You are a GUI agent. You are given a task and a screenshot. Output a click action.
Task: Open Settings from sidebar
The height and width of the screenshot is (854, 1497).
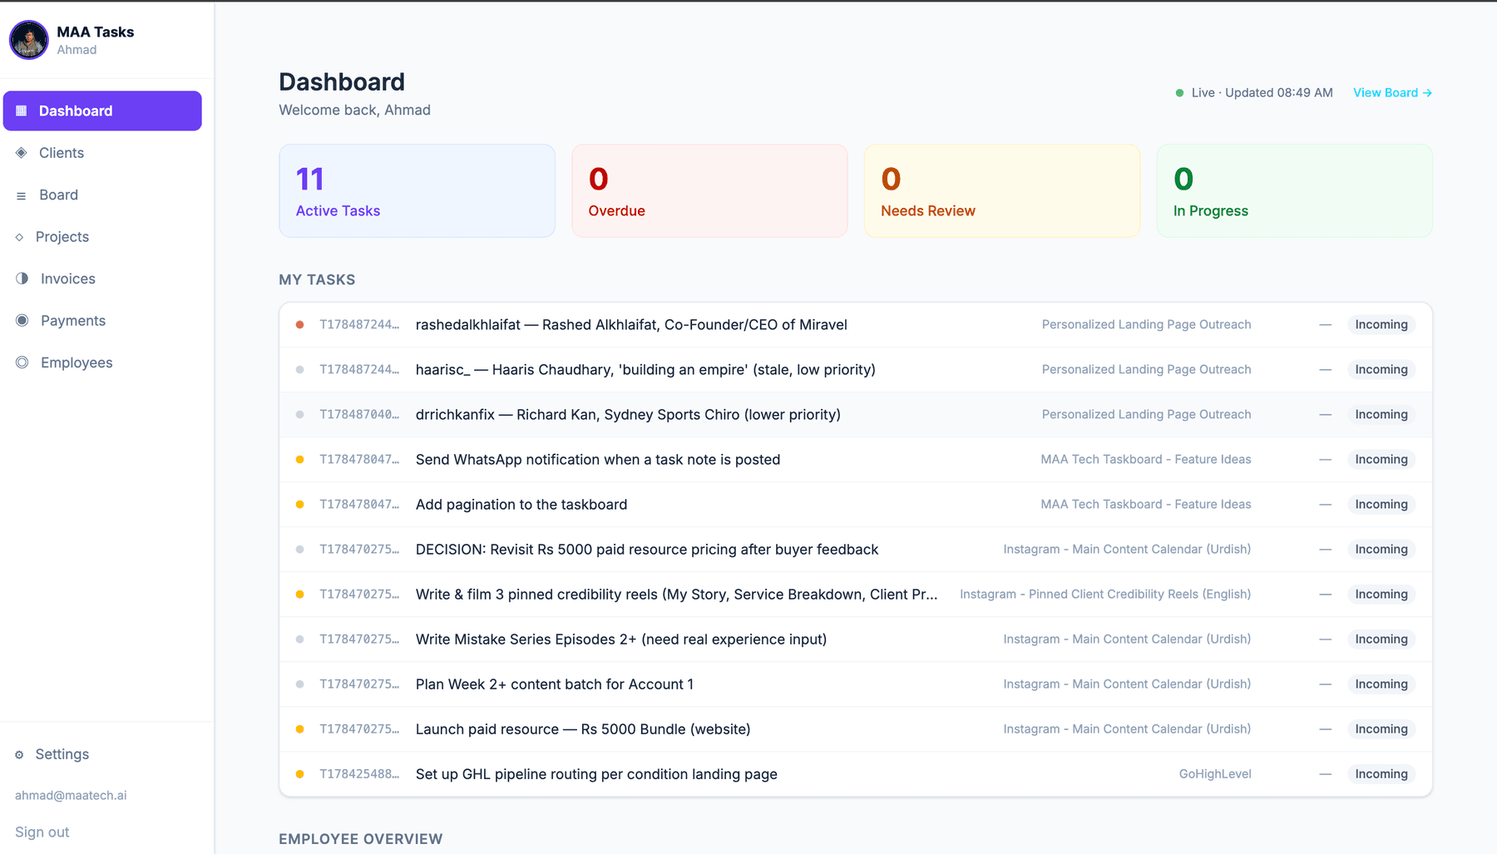coord(102,754)
